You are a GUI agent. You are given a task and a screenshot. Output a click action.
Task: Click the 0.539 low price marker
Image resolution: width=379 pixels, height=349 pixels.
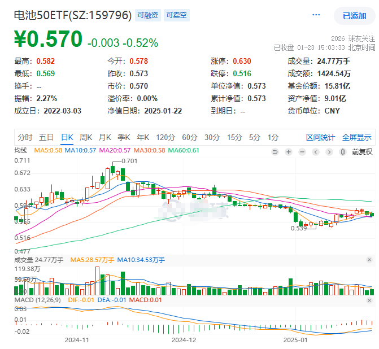pyautogui.click(x=298, y=228)
